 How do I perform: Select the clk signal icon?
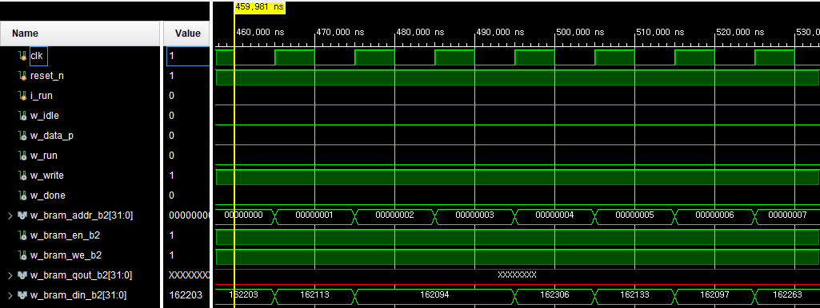coord(22,56)
